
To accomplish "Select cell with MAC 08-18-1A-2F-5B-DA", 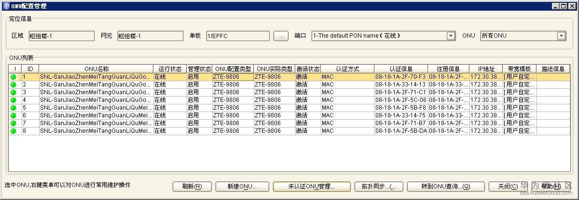I will [401, 131].
